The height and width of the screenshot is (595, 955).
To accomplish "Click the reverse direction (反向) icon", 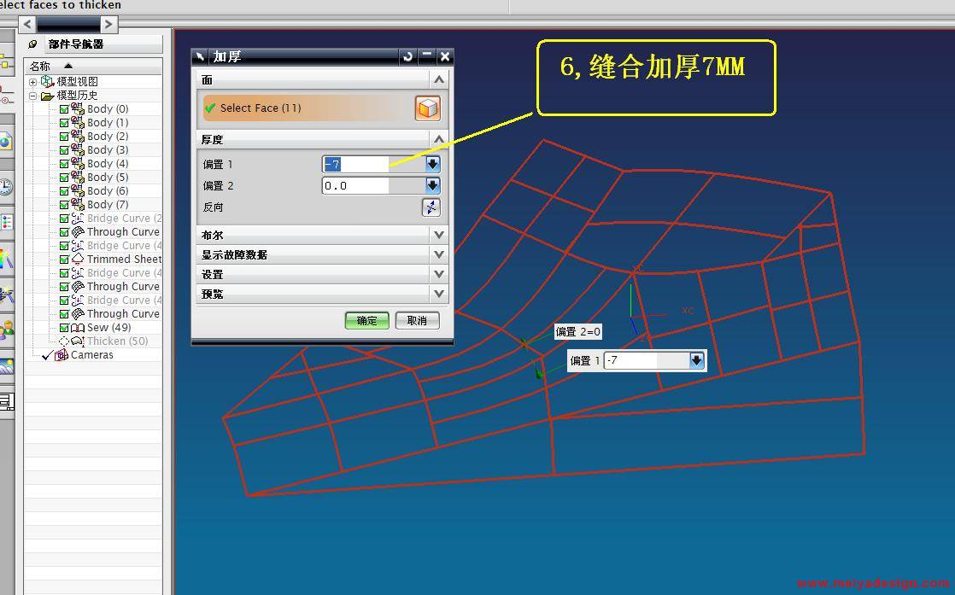I will click(x=431, y=207).
